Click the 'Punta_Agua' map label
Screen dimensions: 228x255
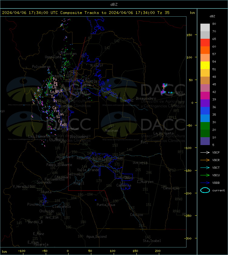[x=106, y=205]
